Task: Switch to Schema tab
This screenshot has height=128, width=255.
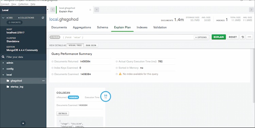Action: click(102, 27)
